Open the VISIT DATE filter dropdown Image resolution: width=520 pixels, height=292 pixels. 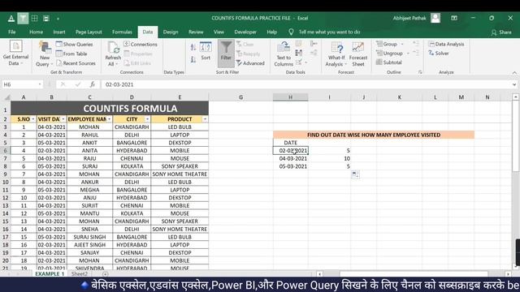63,119
